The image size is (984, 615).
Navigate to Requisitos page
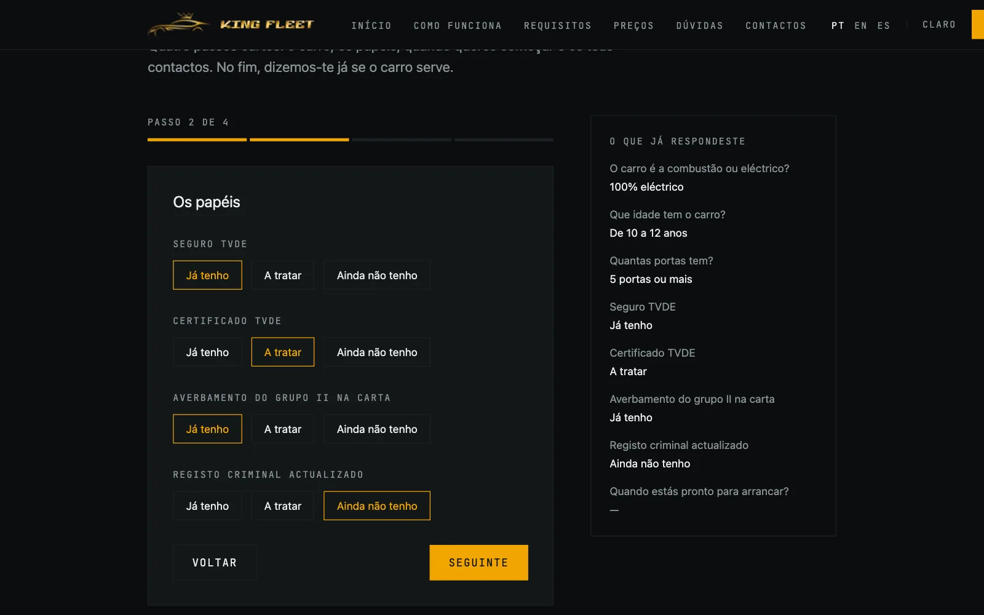[558, 25]
